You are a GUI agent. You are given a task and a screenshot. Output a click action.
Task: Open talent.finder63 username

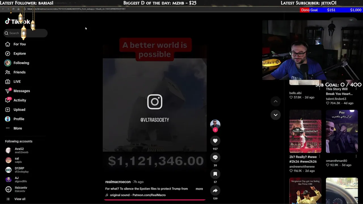click(x=336, y=99)
